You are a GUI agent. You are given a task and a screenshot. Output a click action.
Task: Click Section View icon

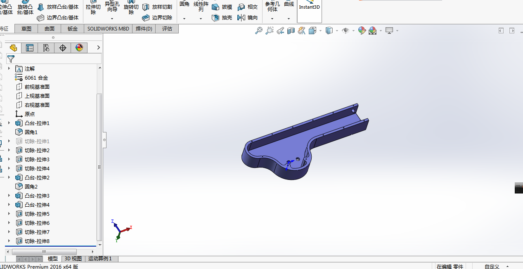point(291,31)
